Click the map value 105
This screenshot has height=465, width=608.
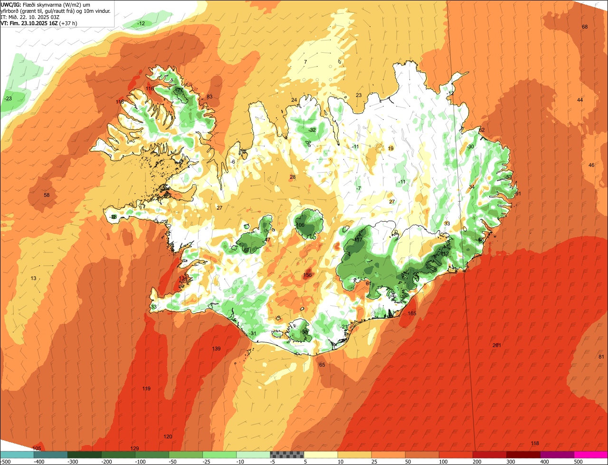pyautogui.click(x=37, y=448)
